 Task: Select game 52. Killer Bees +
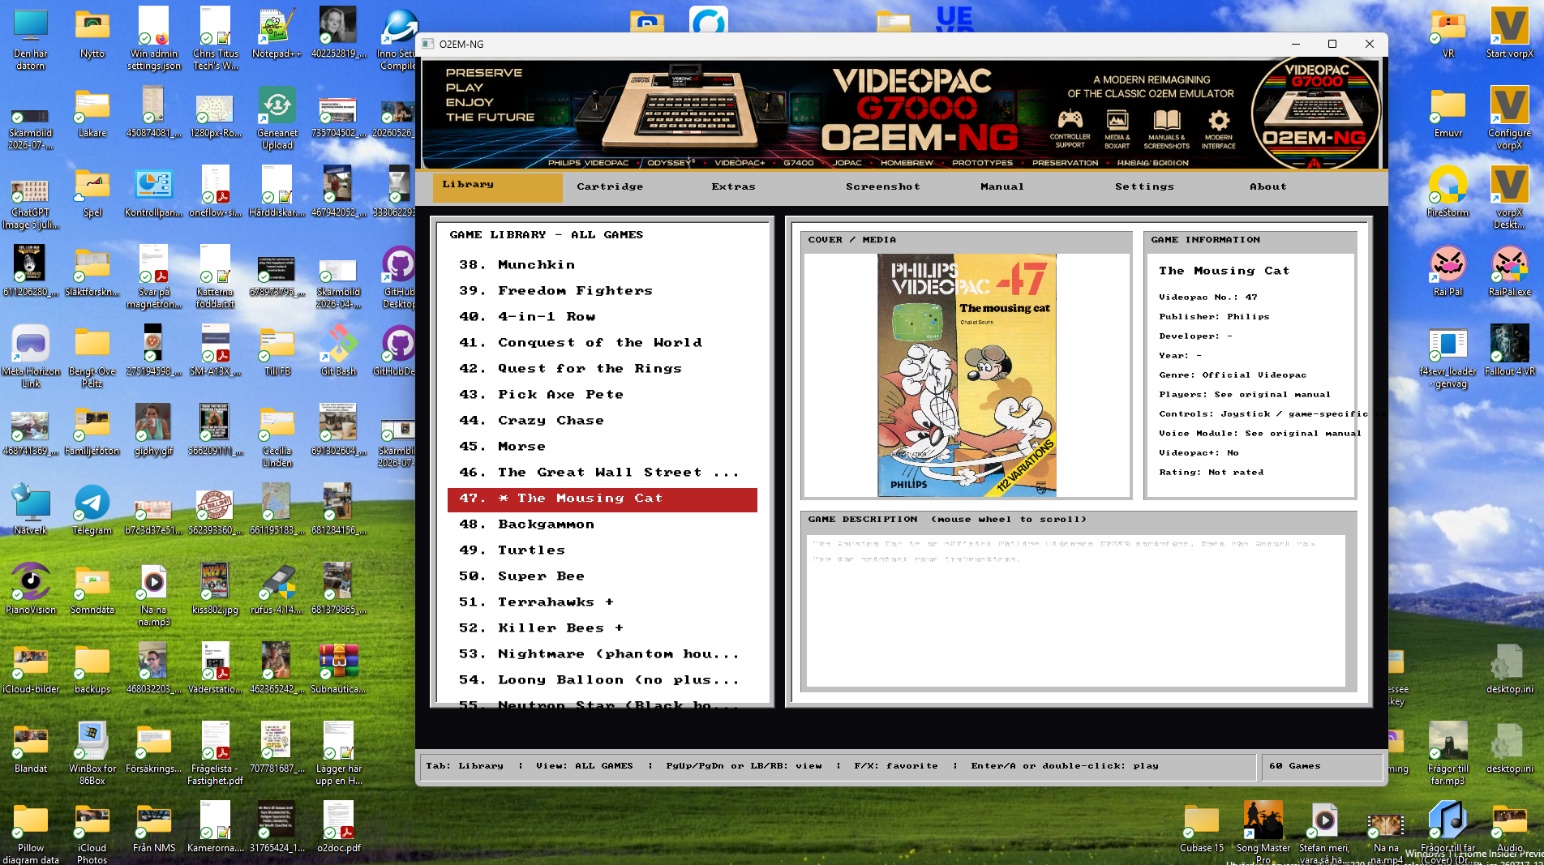pos(602,628)
